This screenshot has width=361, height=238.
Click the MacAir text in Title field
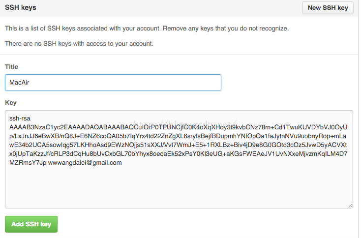pos(19,83)
